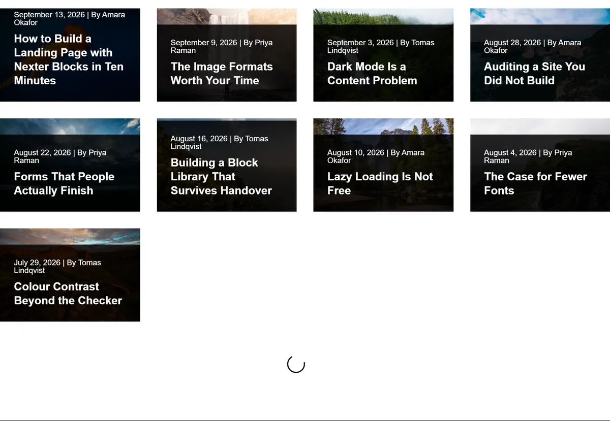Click the August 28, 2026 Amara Okafor byline

[x=532, y=46]
